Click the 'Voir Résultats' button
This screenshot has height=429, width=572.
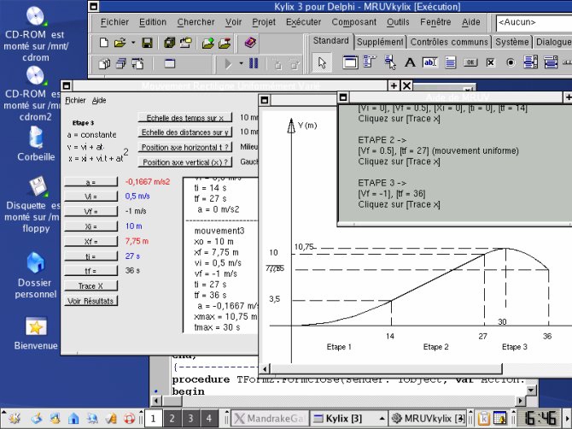(x=90, y=301)
